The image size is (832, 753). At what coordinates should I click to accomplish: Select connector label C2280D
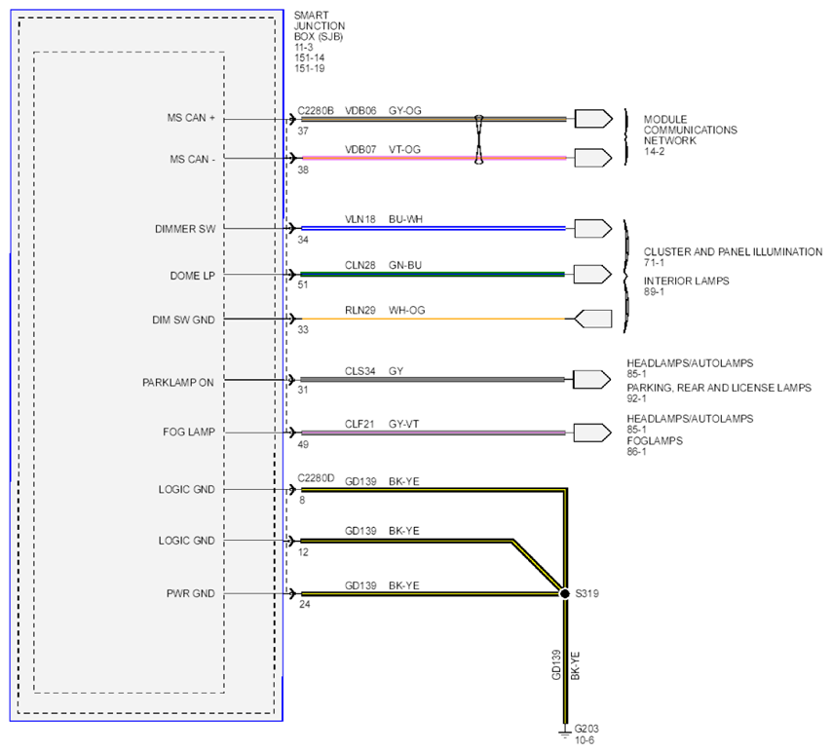[x=316, y=478]
